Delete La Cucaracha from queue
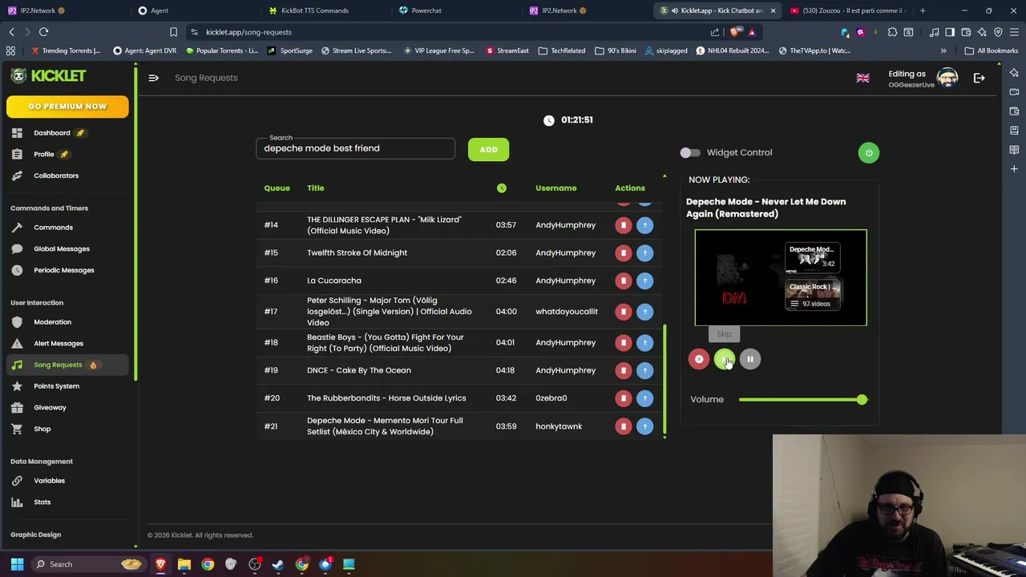1026x577 pixels. [x=623, y=280]
